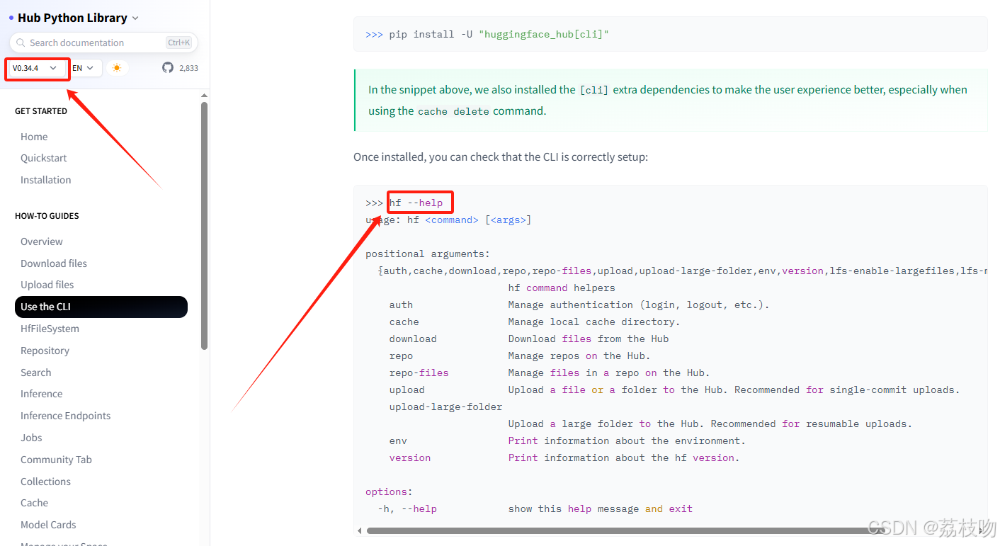Go to Download files guide
Image resolution: width=1000 pixels, height=546 pixels.
(54, 263)
